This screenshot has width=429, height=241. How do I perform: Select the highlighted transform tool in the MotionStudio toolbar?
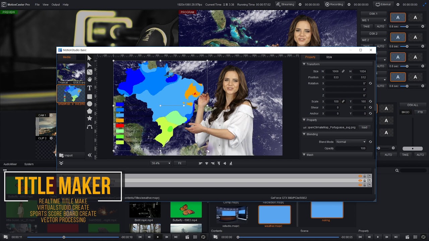(x=89, y=72)
